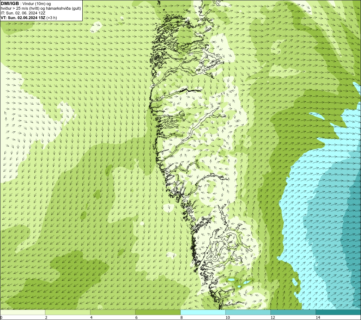Click the DMI/IGB title in the legend box
Screen dimensions: 361x320
tap(10, 4)
